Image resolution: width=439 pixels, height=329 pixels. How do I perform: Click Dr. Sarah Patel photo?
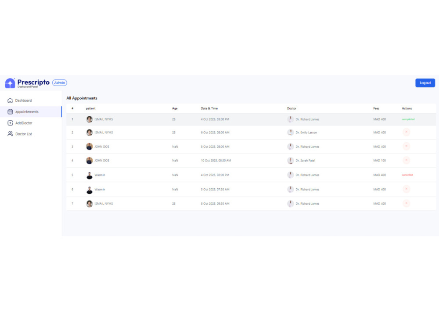pyautogui.click(x=290, y=161)
